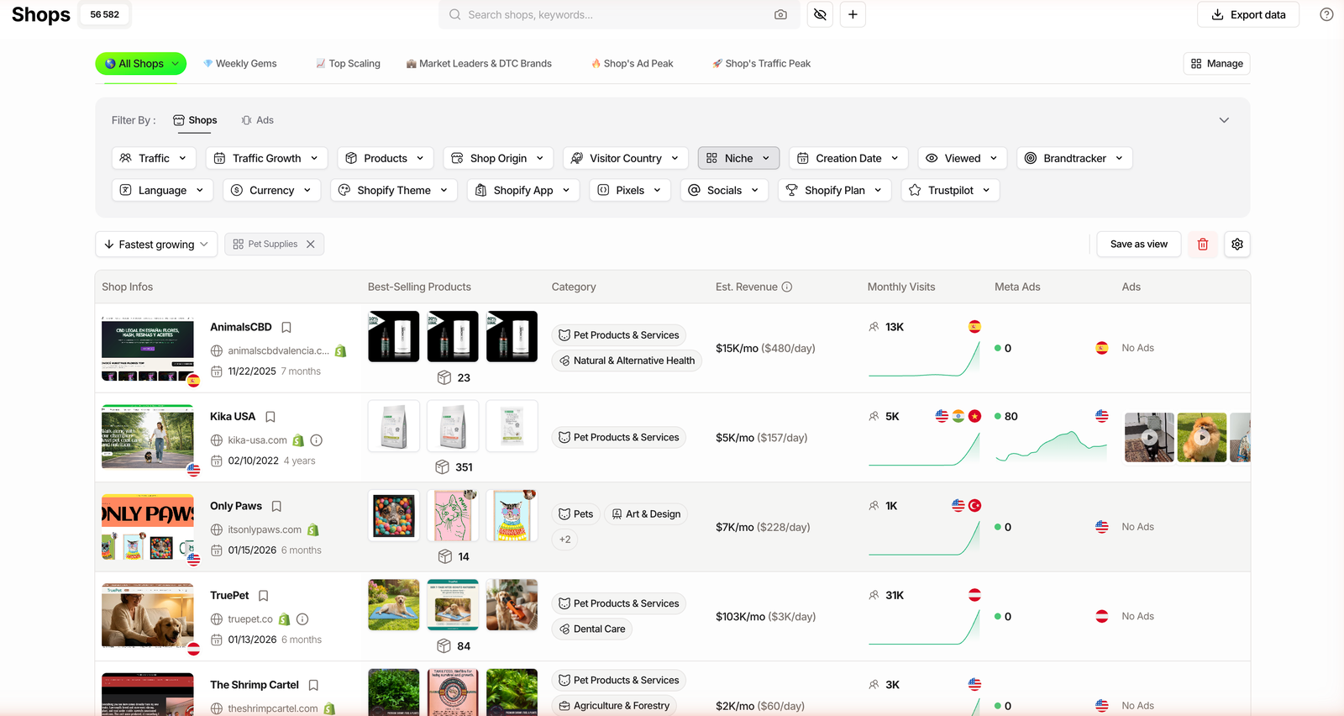Open the Traffic filter dropdown
1344x716 pixels.
pos(154,158)
